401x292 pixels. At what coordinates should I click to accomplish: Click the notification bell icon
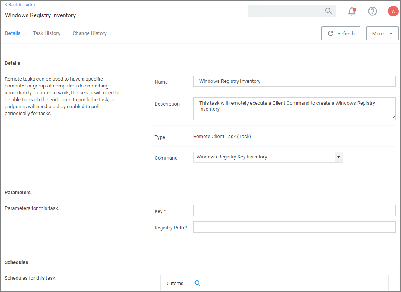(x=351, y=11)
